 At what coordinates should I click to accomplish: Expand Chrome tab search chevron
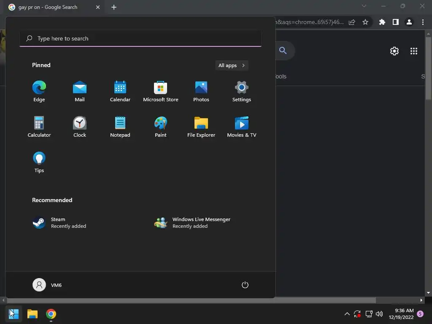364,6
